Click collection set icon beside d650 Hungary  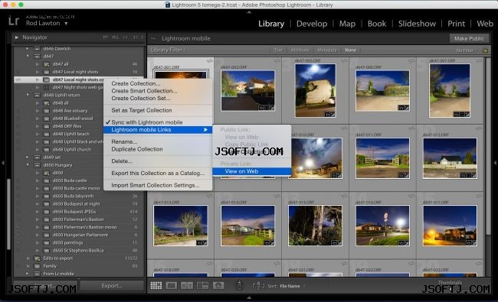coord(38,165)
